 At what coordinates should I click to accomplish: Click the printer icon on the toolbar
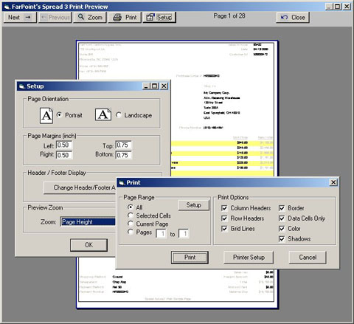pos(117,17)
